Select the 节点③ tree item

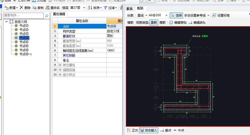tap(24, 34)
